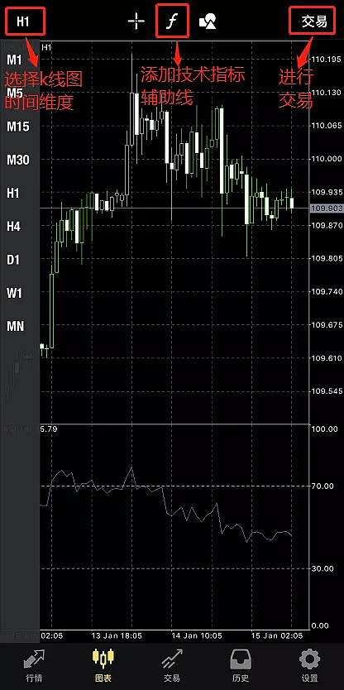Pick the MN monthly timeframe

coord(16,327)
